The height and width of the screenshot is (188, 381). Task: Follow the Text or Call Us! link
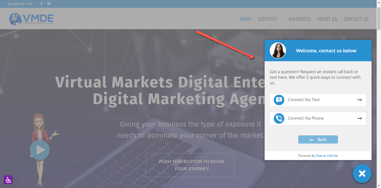[327, 156]
